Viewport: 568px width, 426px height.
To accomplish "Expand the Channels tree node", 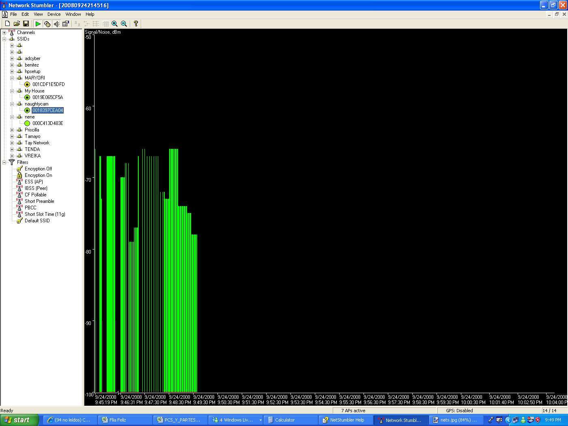I will 4,32.
